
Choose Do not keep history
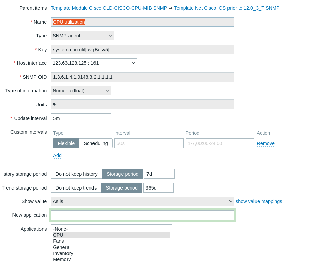point(76,174)
